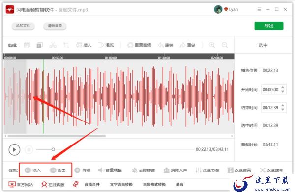Click the green playhead line in waveform
This screenshot has width=295, height=193.
click(x=43, y=96)
